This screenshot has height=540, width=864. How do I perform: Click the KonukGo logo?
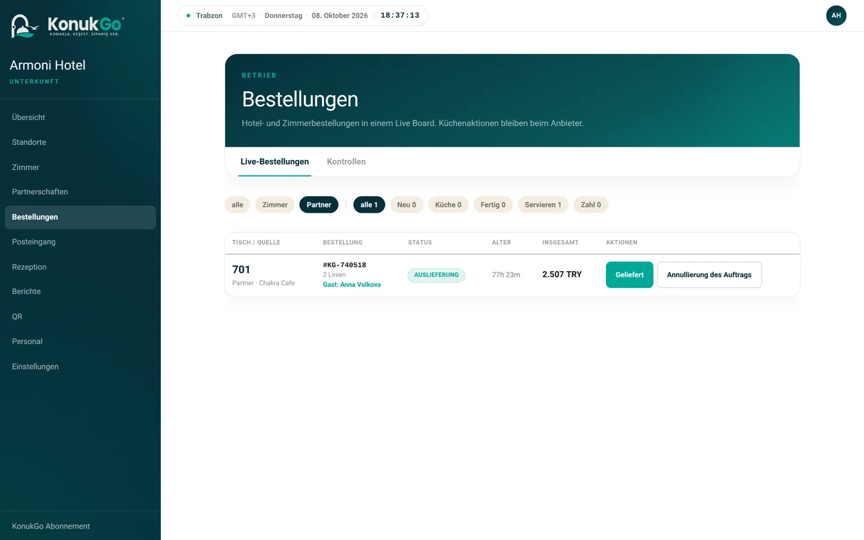coord(67,25)
